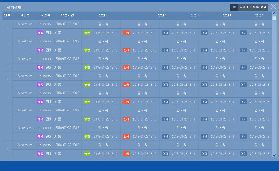Click the 승인4 column header
Screen dimensions: 279x171
227,15
